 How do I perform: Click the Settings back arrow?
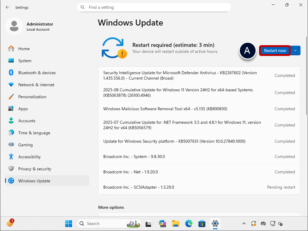point(8,7)
